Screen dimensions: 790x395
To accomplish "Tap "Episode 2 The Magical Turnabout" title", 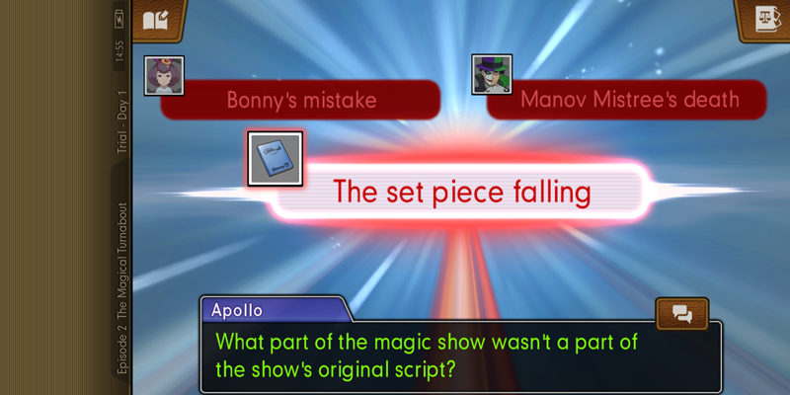I will tap(121, 288).
